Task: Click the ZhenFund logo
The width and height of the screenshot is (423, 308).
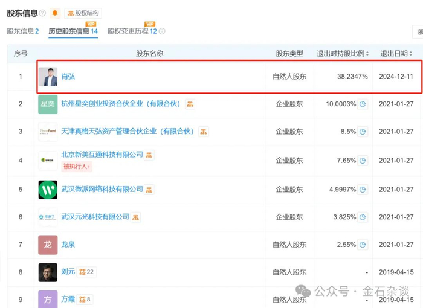Action: 48,132
